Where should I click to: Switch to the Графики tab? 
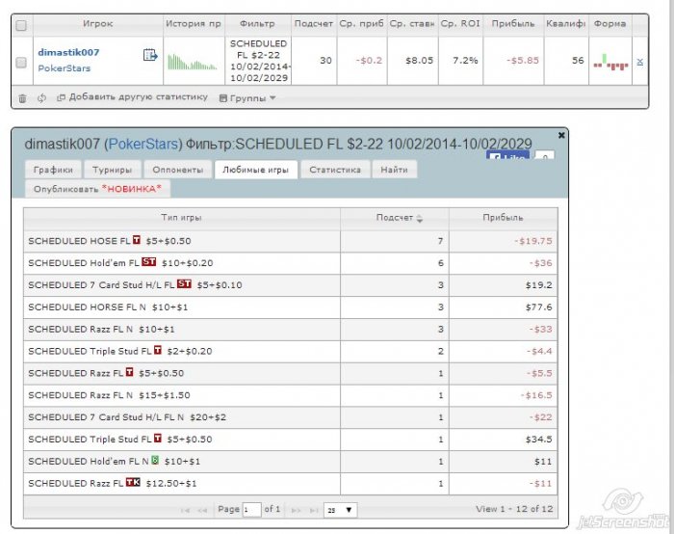53,170
